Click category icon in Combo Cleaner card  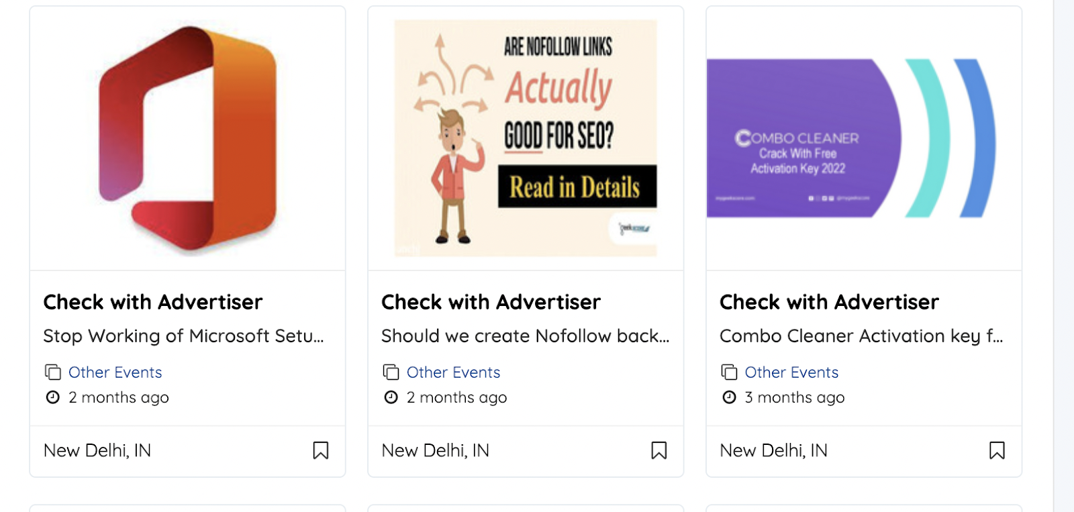pos(730,372)
